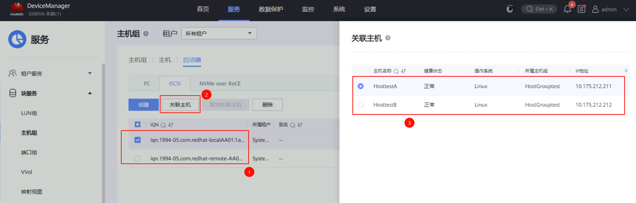Click the sort icon in IQN column
Image resolution: width=636 pixels, height=203 pixels.
click(x=171, y=125)
